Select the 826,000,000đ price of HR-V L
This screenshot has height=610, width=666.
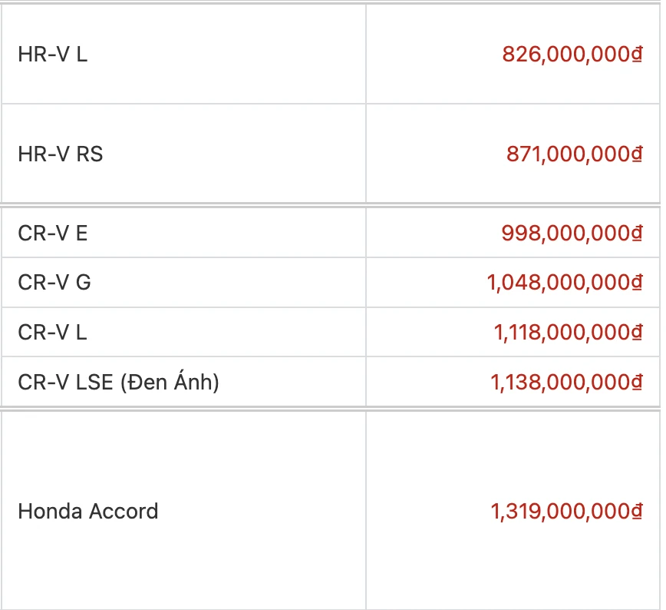coord(572,55)
